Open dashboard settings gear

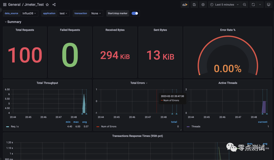click(203, 5)
